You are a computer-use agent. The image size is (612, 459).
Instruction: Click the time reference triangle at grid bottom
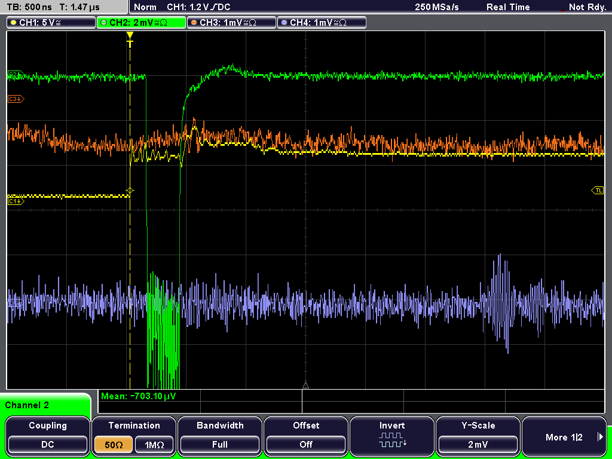tap(305, 385)
